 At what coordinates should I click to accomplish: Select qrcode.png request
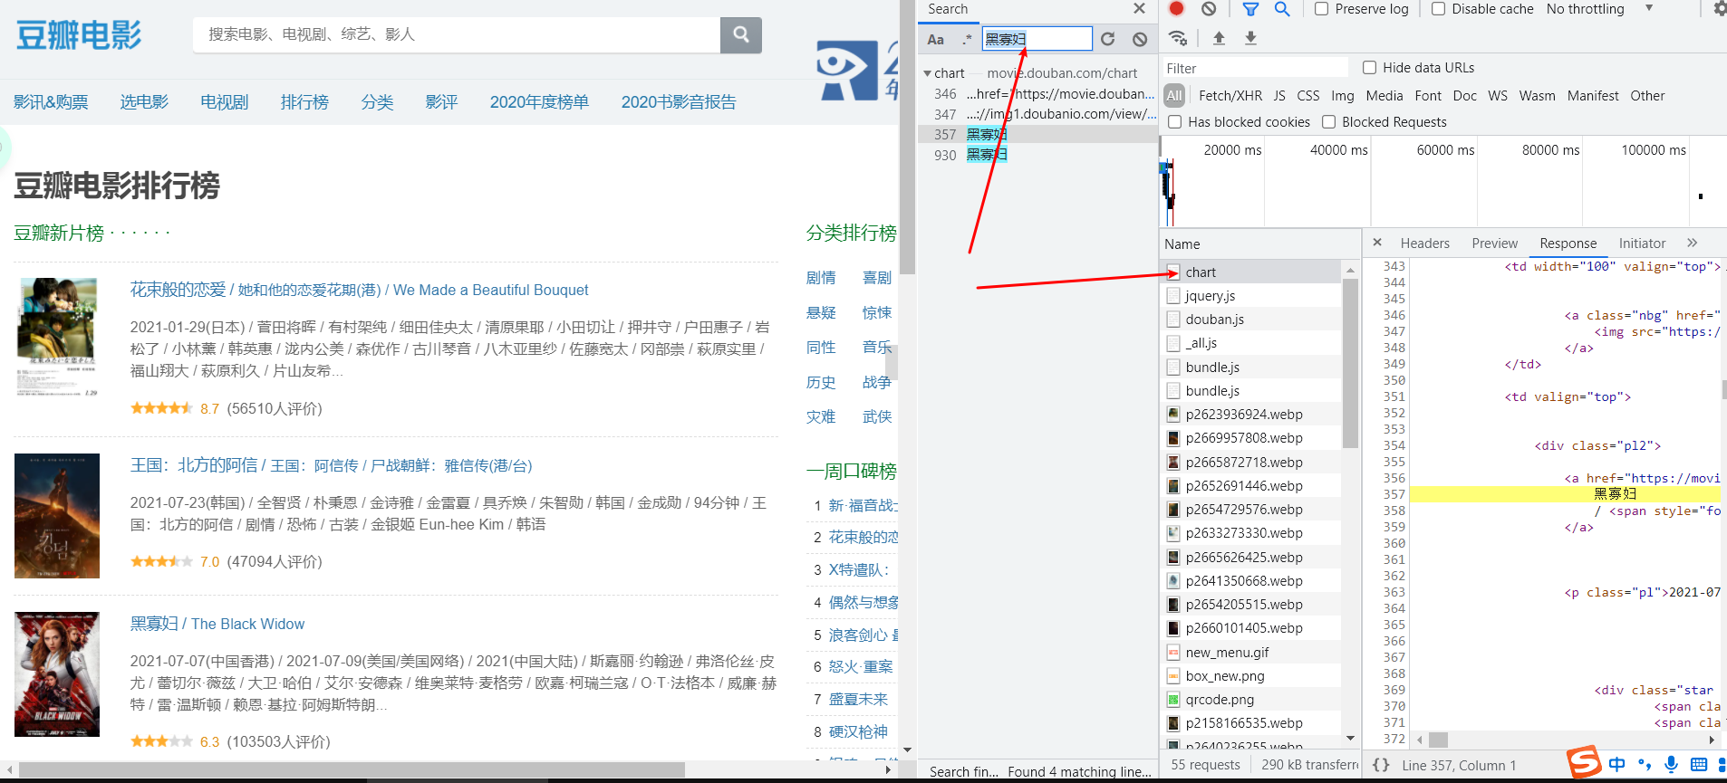tap(1250, 700)
